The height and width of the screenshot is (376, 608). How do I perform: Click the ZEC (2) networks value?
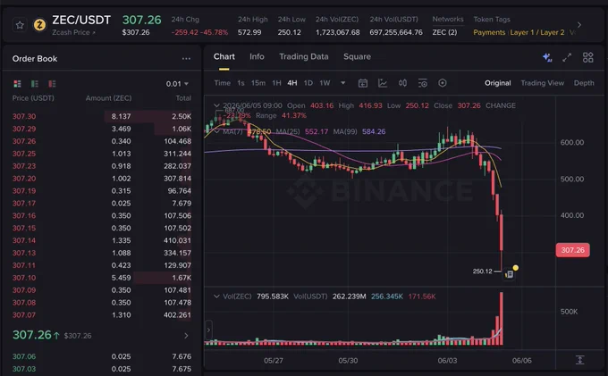click(x=444, y=32)
